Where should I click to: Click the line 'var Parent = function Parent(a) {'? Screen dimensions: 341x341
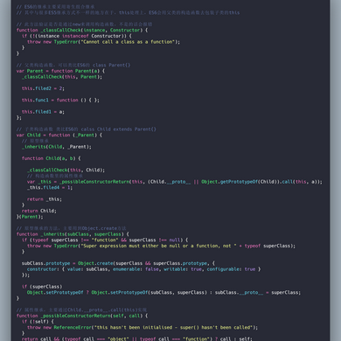[x=60, y=71]
